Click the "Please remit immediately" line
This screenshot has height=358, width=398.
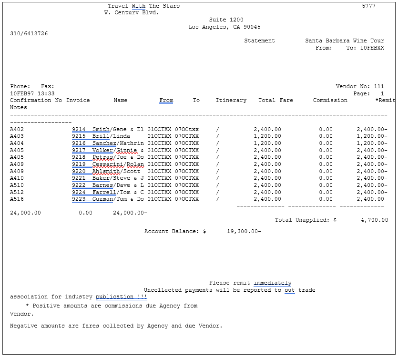pyautogui.click(x=250, y=283)
